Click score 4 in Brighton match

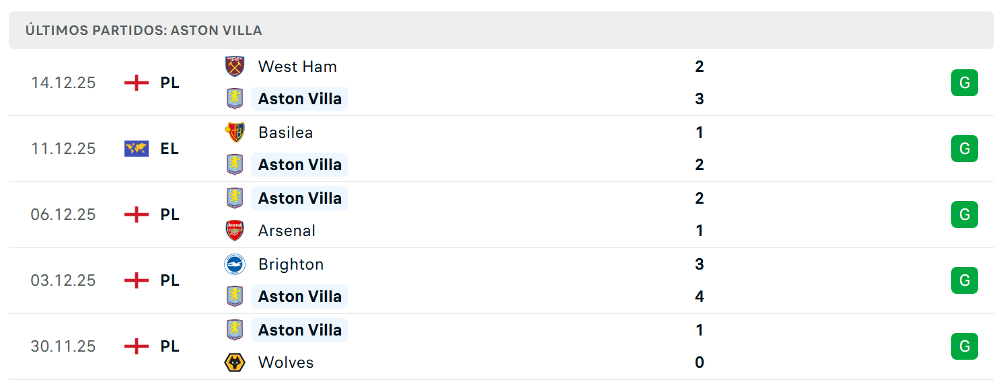click(x=700, y=297)
